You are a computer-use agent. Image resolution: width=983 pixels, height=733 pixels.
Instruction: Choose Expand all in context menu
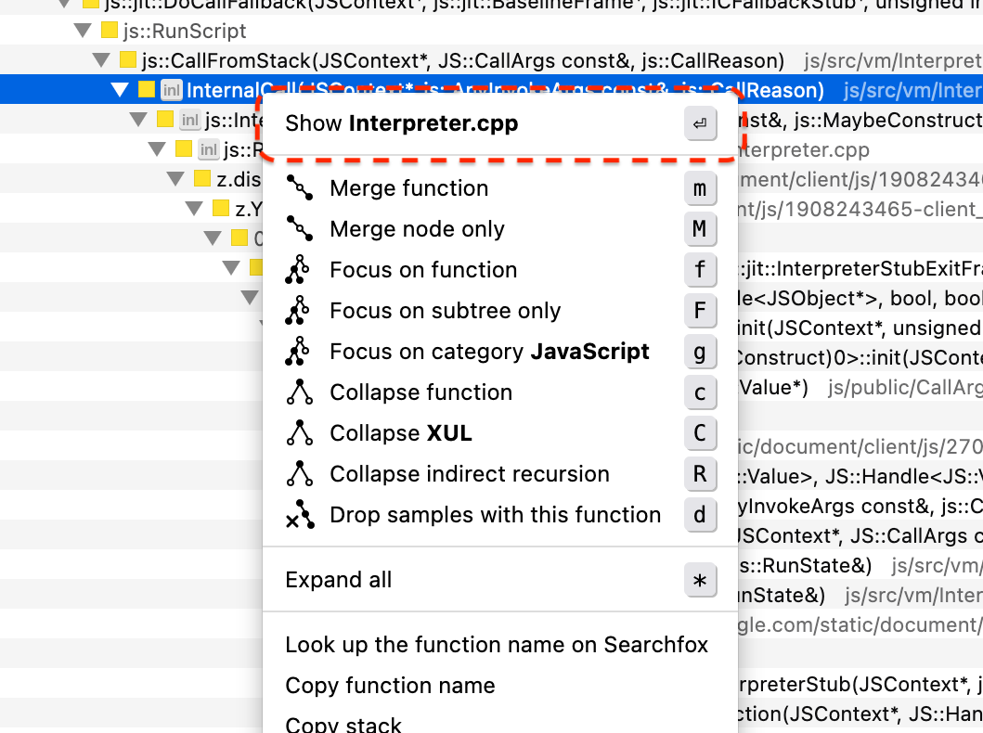pos(339,580)
